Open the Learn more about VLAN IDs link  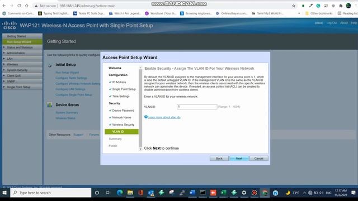pos(164,117)
